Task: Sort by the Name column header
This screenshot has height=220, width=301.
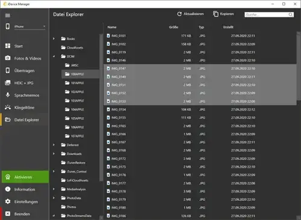Action: 112,27
